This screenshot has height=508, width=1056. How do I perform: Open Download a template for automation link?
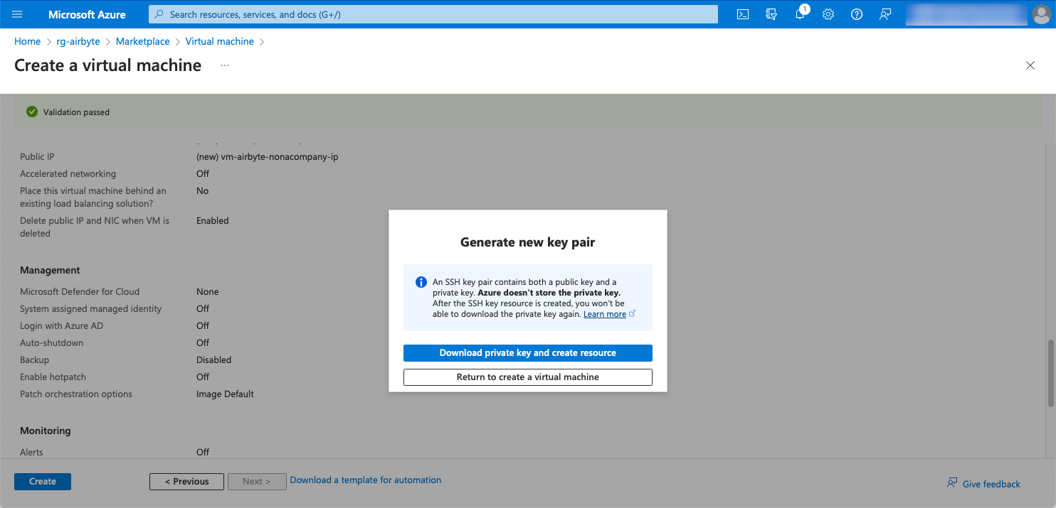point(365,480)
